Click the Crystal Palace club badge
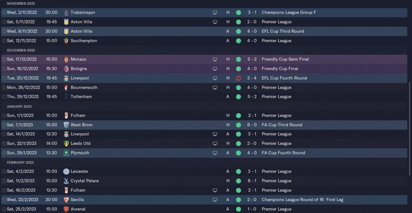Viewport: 412px width, 213px height. (66, 181)
